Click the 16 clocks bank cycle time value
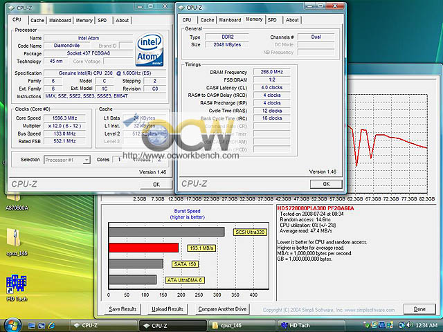 click(x=272, y=118)
